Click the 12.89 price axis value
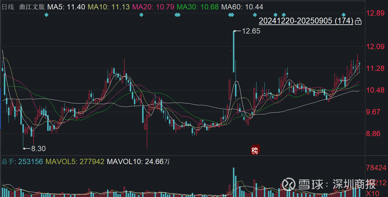The width and height of the screenshot is (388, 197). 375,13
